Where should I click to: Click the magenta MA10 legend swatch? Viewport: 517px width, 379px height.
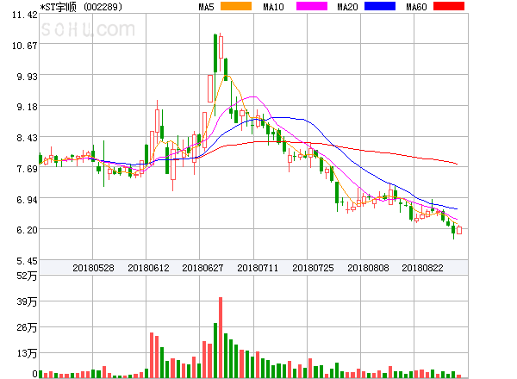[x=312, y=6]
